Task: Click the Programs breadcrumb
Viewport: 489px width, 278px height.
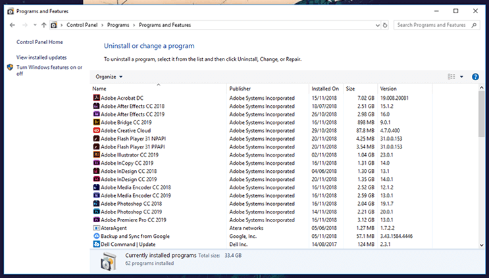Action: click(118, 25)
